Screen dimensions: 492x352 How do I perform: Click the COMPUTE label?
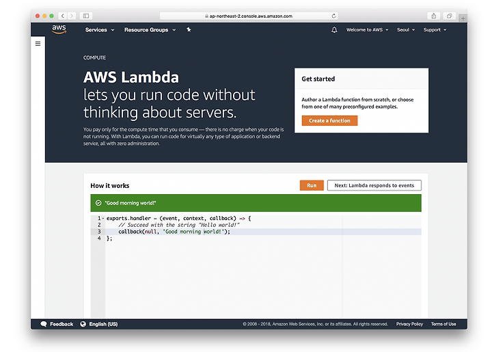(x=94, y=57)
